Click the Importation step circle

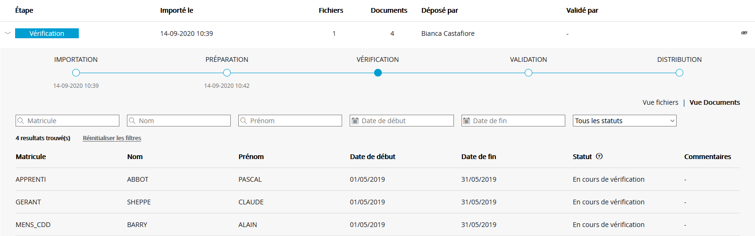coord(76,73)
